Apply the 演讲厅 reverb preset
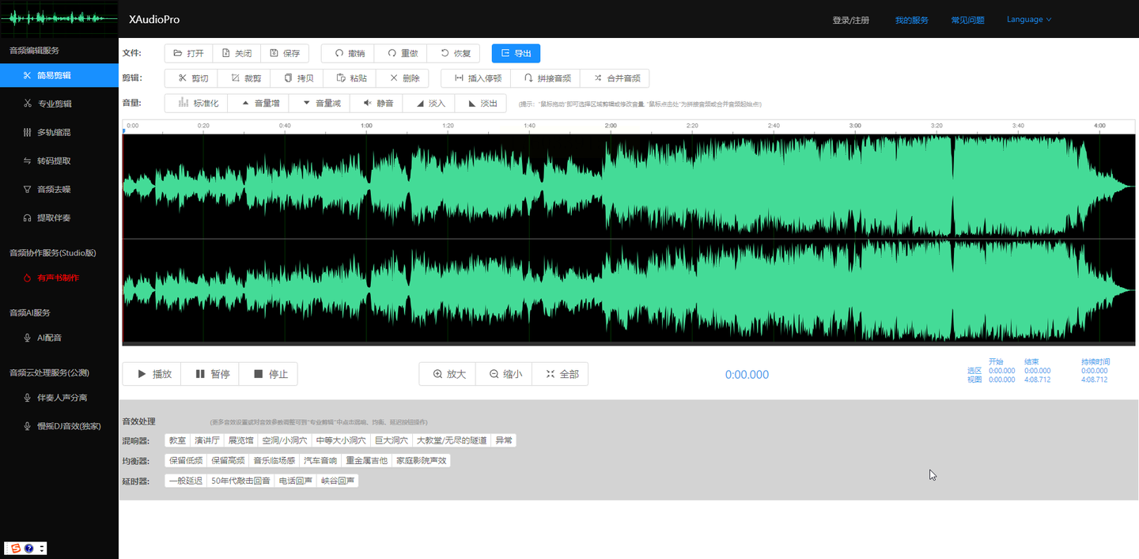Screen dimensions: 1139x559 click(207, 440)
